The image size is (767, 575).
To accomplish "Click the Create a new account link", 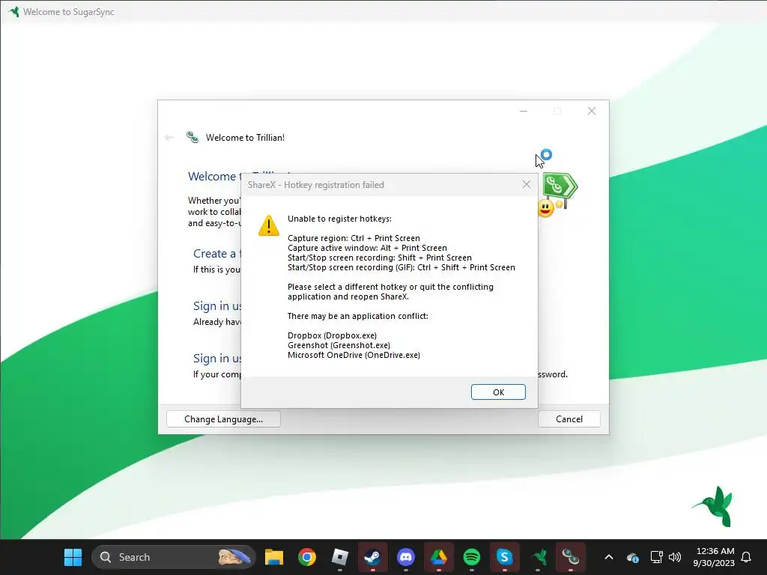I will point(217,253).
